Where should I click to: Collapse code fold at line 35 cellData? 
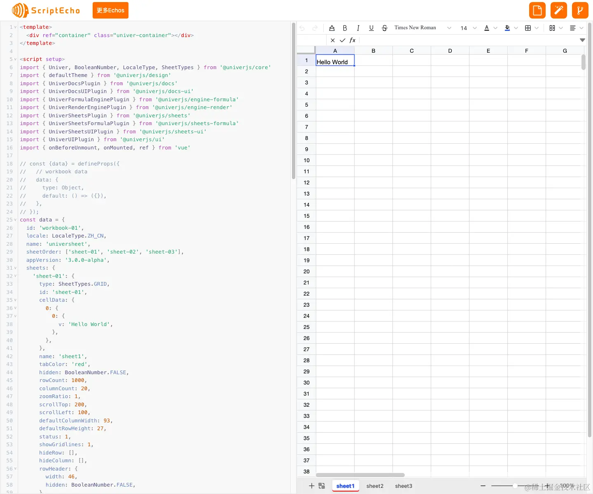click(16, 300)
